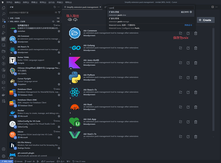The height and width of the screenshot is (163, 221).
Task: Open the 编辑 menu
Action: click(18, 2)
